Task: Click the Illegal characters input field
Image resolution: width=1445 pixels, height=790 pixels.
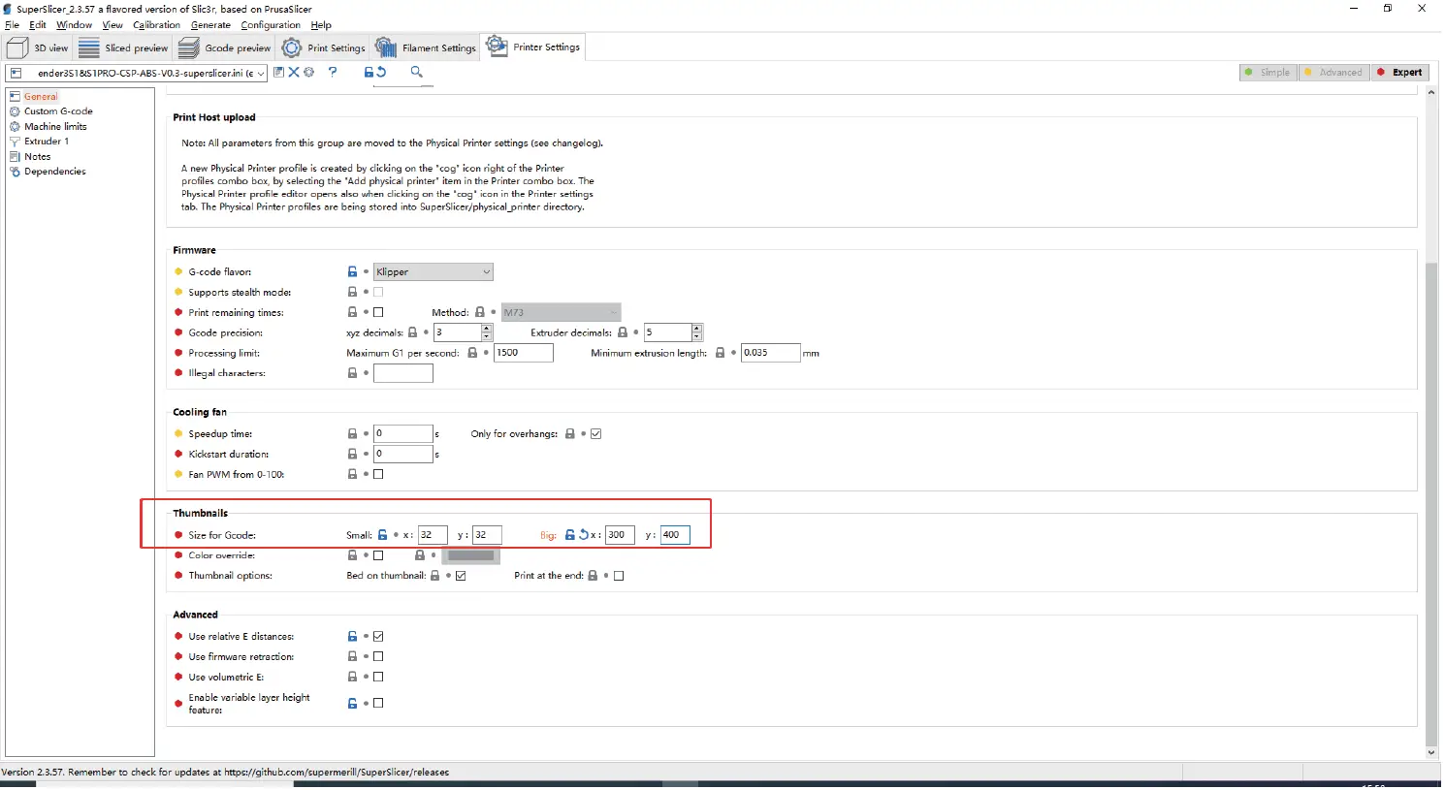Action: pyautogui.click(x=403, y=373)
